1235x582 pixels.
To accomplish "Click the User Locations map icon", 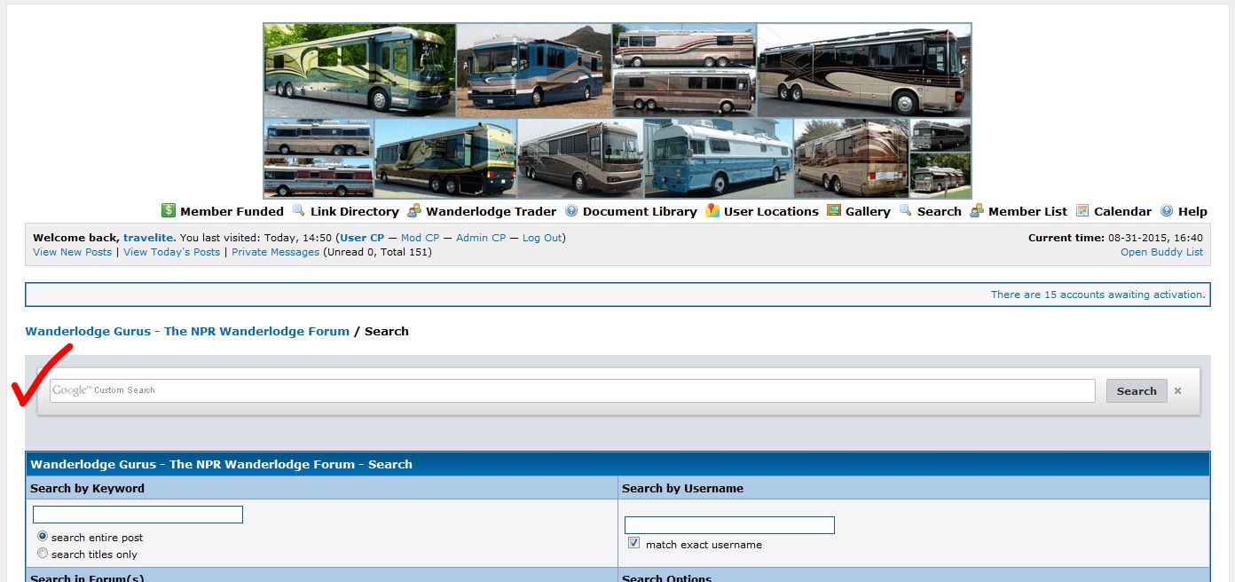I will pos(712,211).
